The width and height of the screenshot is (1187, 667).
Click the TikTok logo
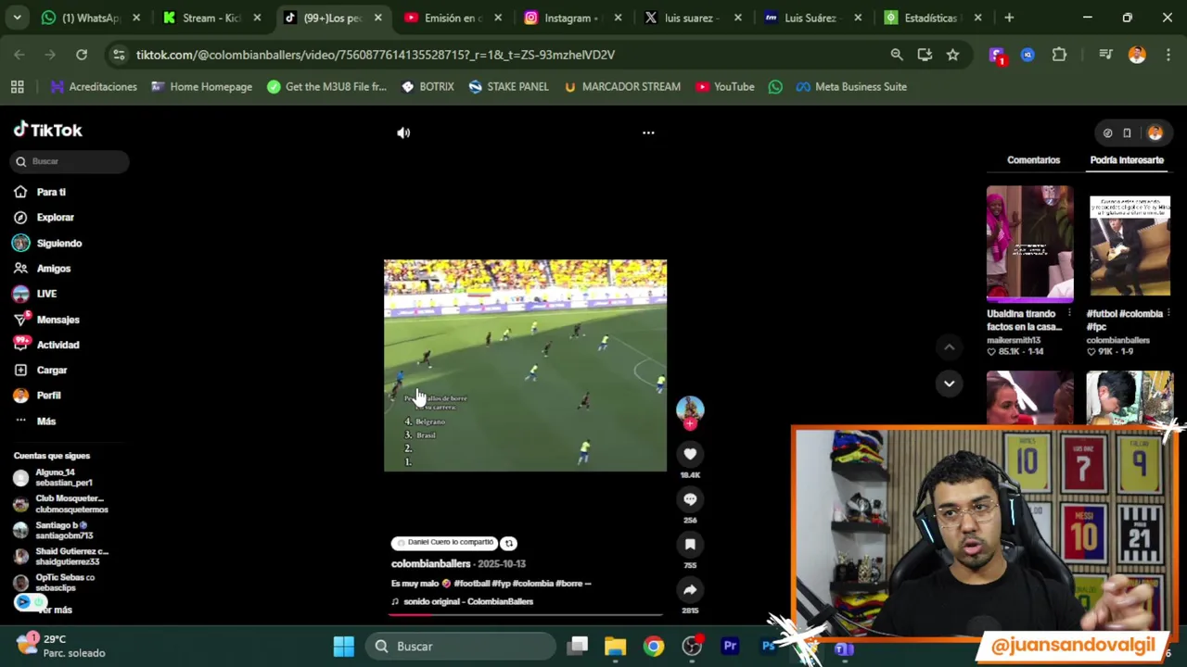coord(48,131)
